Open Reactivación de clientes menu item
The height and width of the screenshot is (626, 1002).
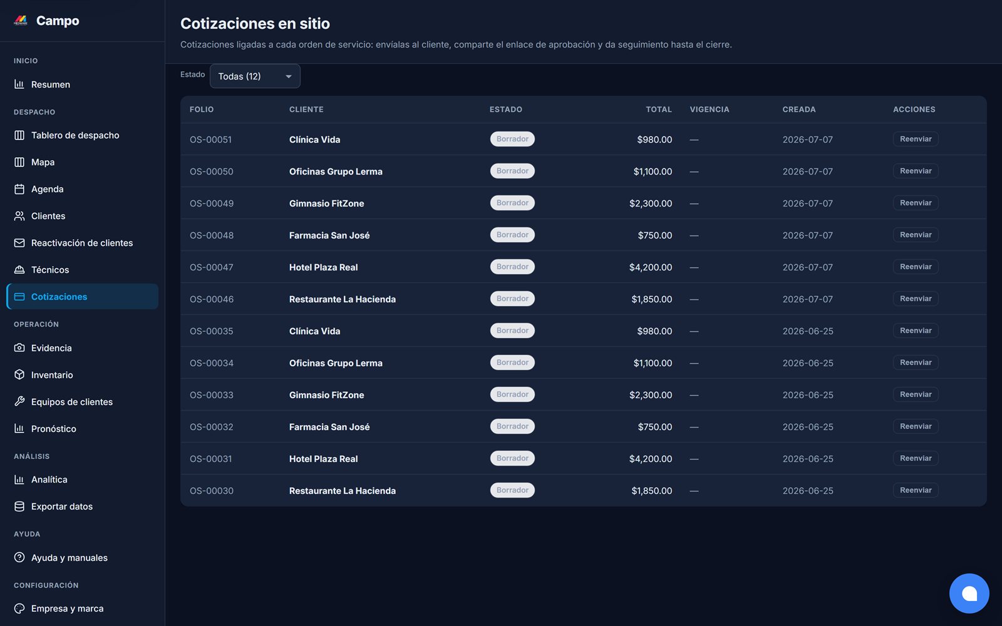coord(82,243)
